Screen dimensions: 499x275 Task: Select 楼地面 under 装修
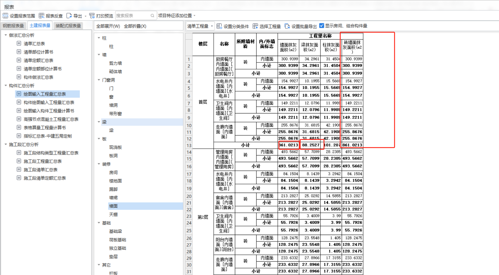point(115,181)
